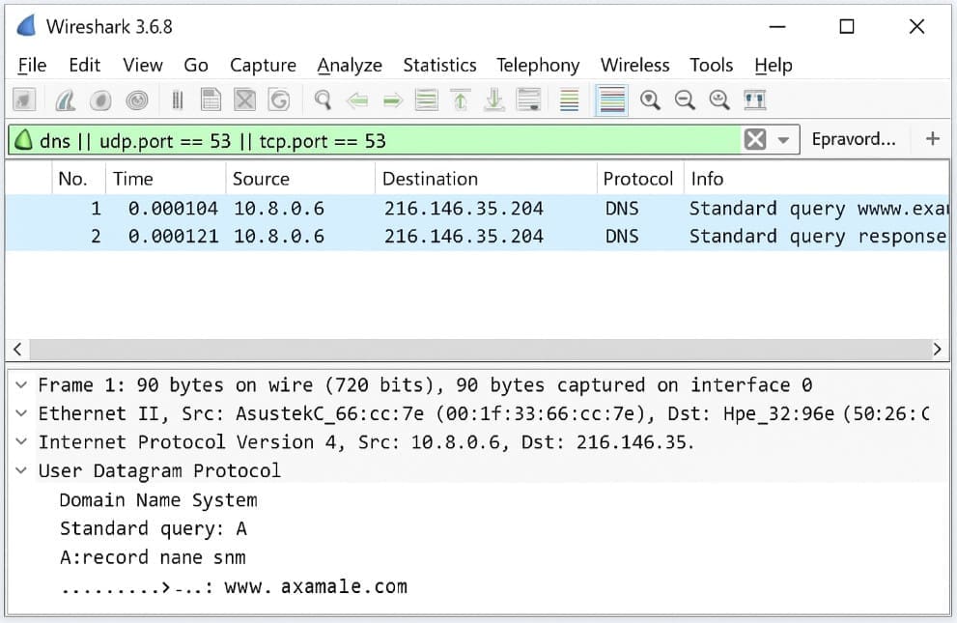Click the Epravord... filter button
Viewport: 957px width, 623px height.
coord(854,139)
